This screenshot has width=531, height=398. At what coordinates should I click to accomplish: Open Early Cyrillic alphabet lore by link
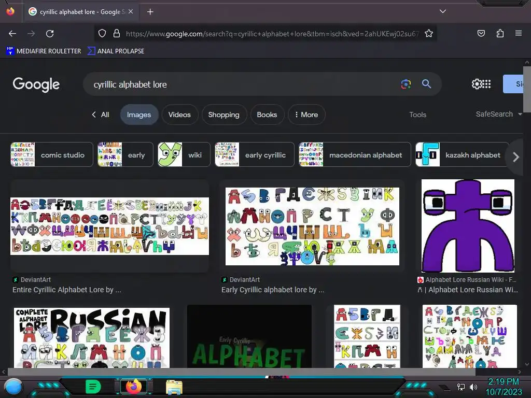[x=273, y=290]
